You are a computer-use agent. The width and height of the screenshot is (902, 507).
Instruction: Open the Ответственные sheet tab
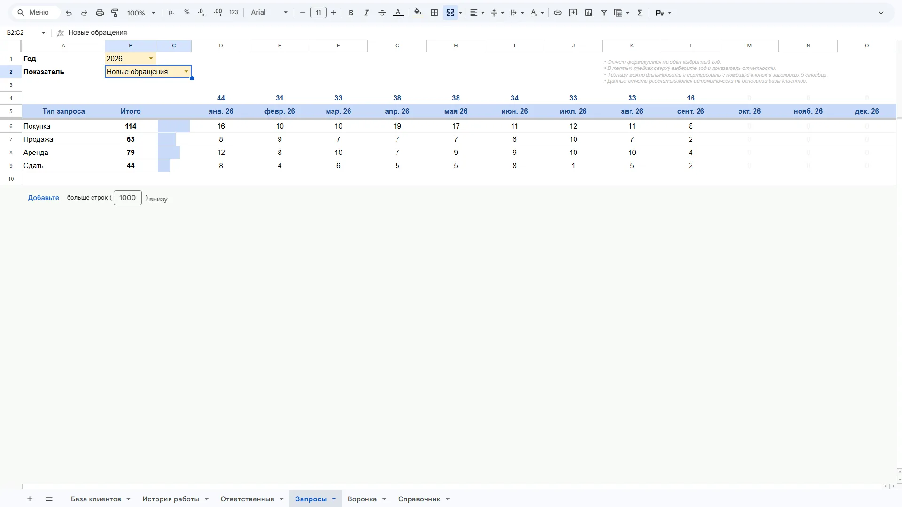[x=247, y=499]
